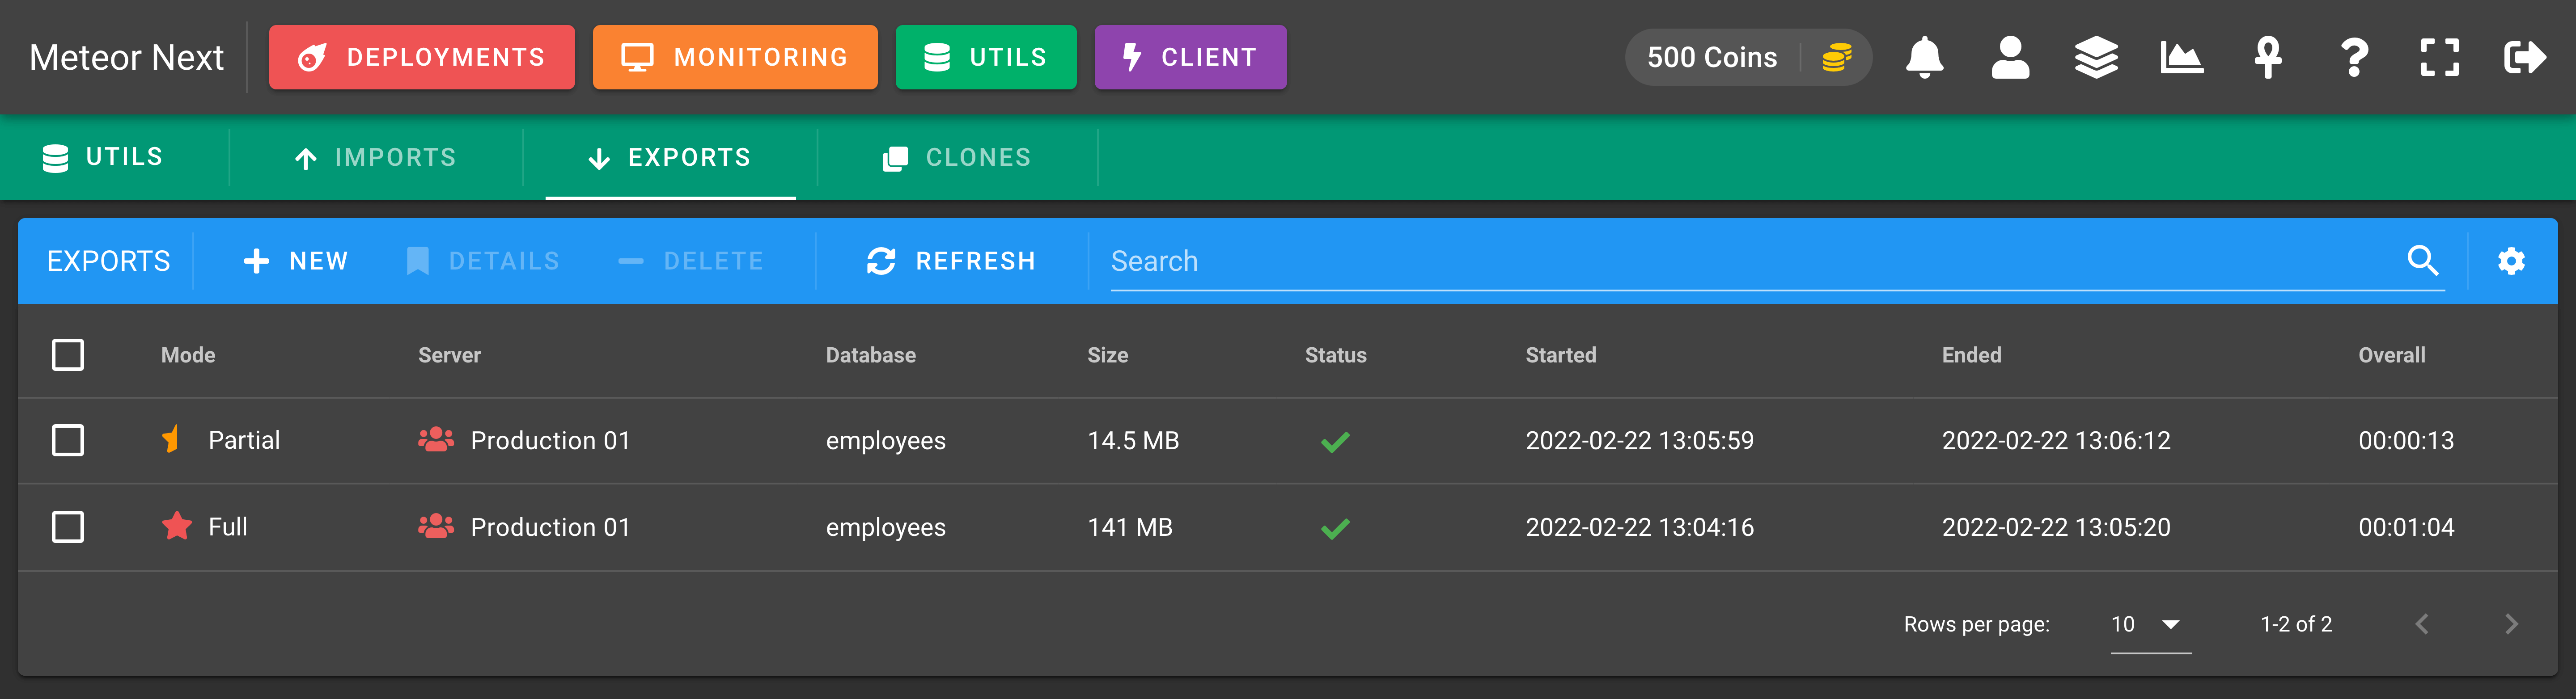Open table settings gear icon

2511,261
